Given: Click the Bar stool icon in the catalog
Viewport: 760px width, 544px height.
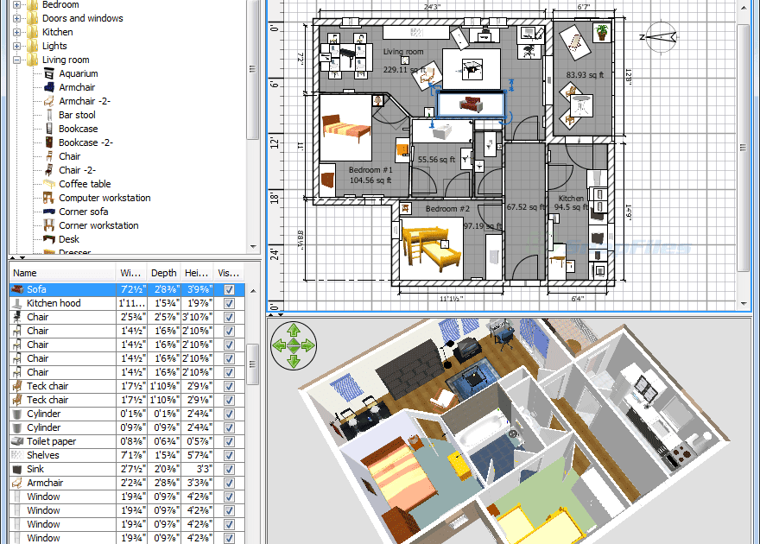Looking at the screenshot, I should [48, 115].
